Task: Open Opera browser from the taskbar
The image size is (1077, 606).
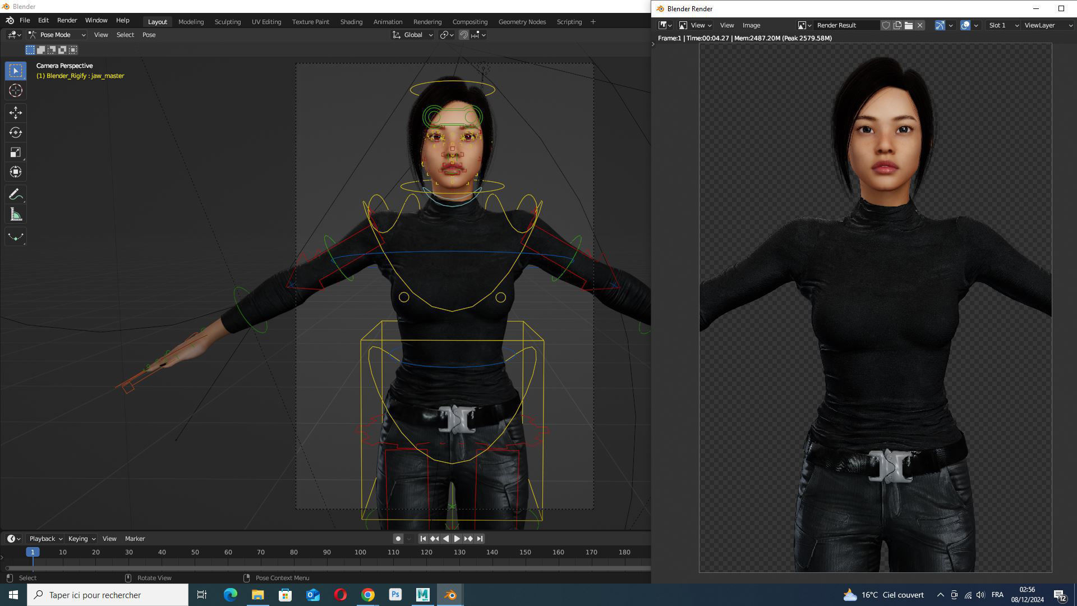Action: click(340, 595)
